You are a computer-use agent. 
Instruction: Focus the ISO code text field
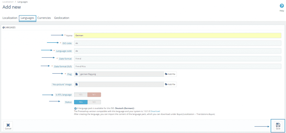click(177, 43)
